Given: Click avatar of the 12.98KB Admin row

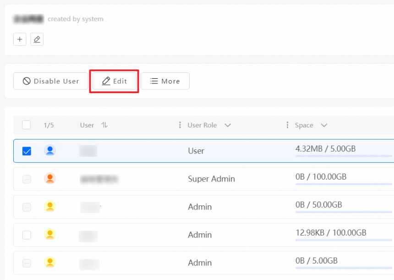Looking at the screenshot, I should (x=50, y=234).
